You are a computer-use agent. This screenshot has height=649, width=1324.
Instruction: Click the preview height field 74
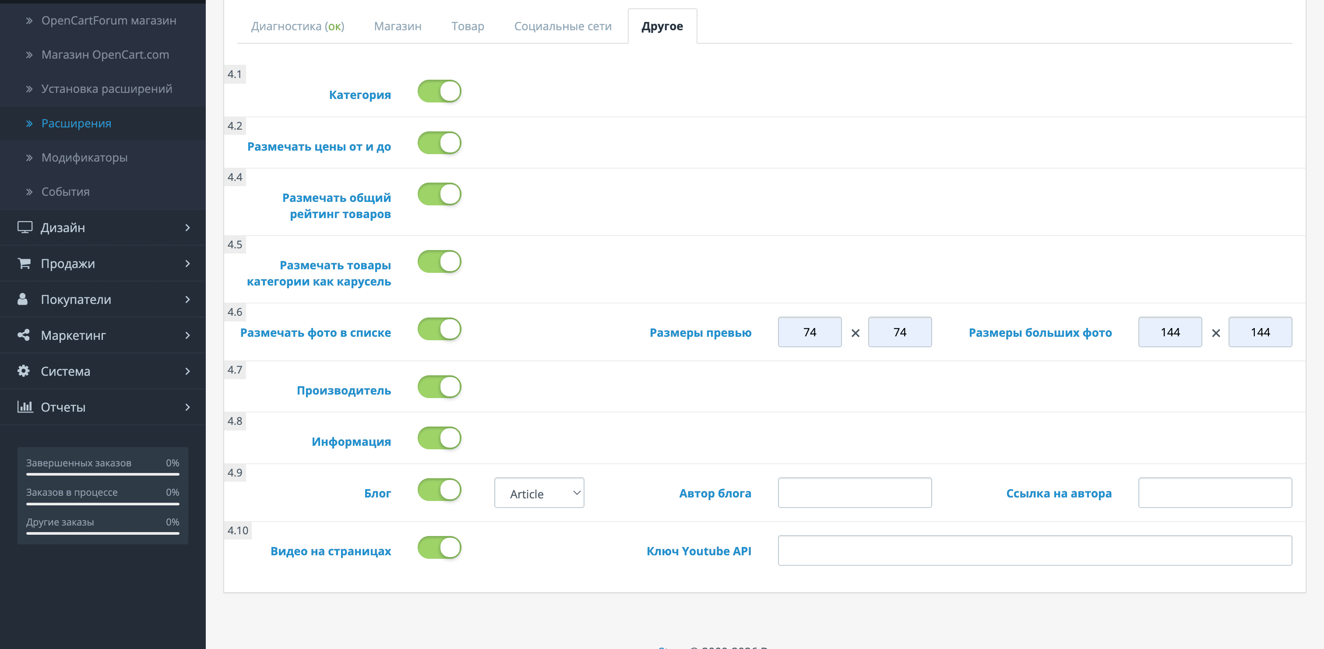tap(899, 332)
